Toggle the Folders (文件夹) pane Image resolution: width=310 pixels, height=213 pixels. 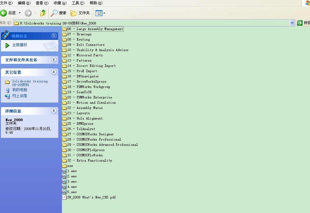tap(80, 13)
